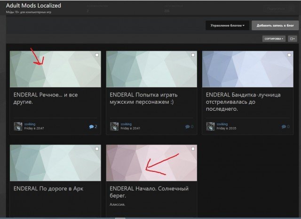Tick checkbox on Бандитка-лучница entry
Image resolution: width=301 pixels, height=219 pixels.
289,55
